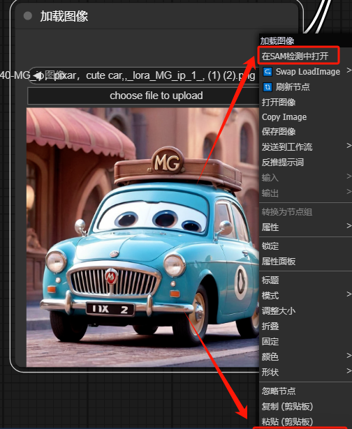Select 刷新节点 from the context menu
Viewport: 352px width, 429px height.
coord(292,87)
